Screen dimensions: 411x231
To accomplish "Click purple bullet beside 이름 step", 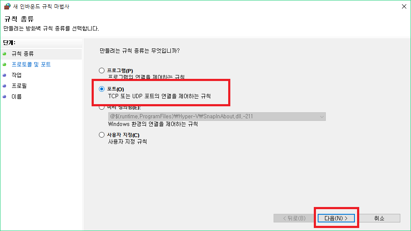I will pyautogui.click(x=4, y=96).
